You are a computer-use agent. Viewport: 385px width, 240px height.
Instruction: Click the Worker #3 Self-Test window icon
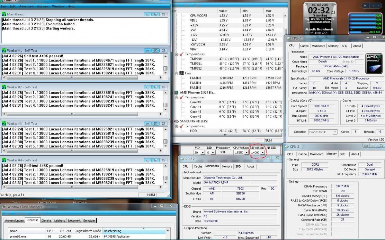[x=4, y=123]
